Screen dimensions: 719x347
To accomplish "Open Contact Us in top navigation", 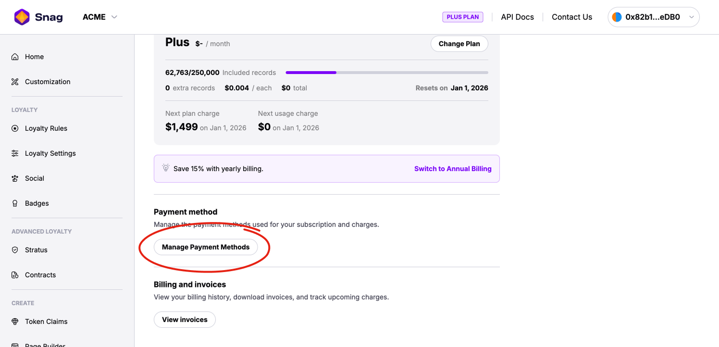I will point(571,17).
